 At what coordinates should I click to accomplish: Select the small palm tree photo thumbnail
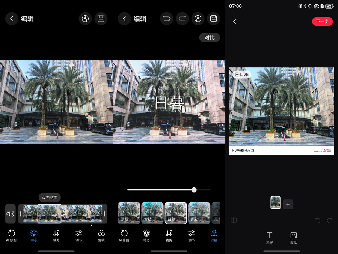coord(275,203)
